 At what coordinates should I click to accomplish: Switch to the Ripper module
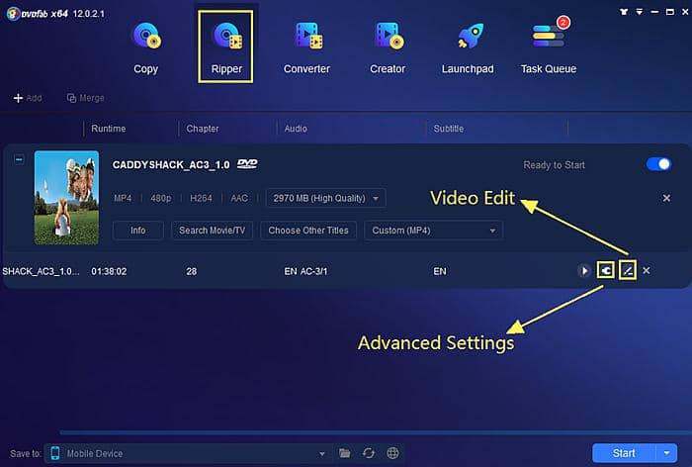(x=225, y=47)
